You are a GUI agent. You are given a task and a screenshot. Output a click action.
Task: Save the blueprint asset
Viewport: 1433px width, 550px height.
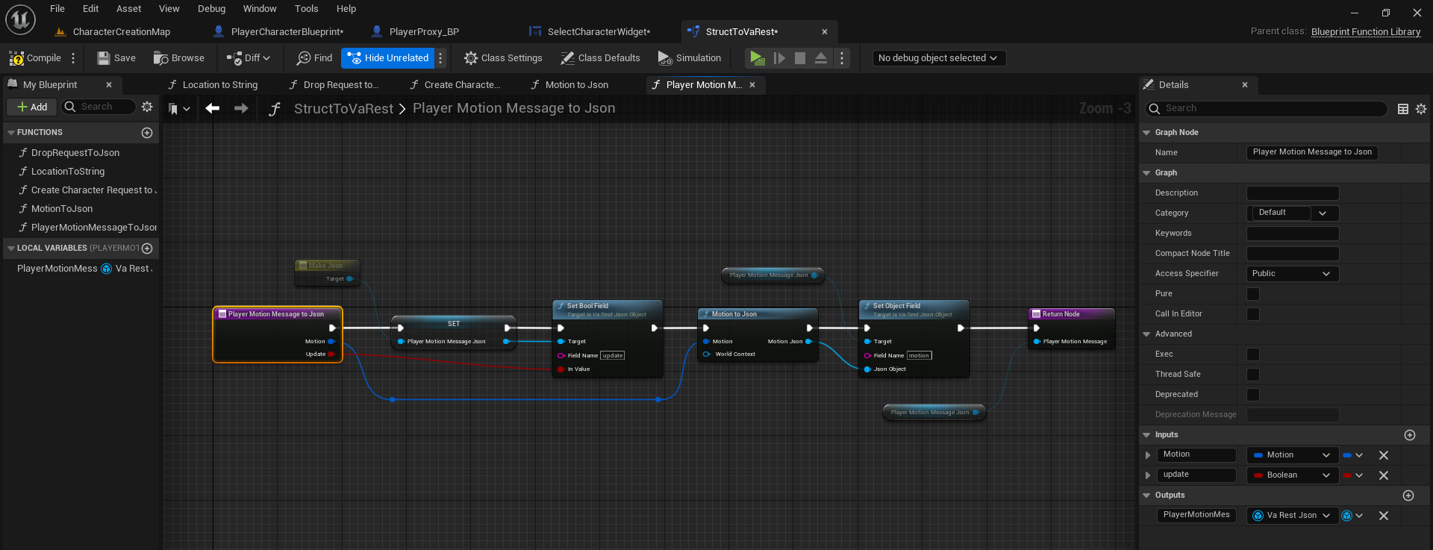tap(116, 58)
